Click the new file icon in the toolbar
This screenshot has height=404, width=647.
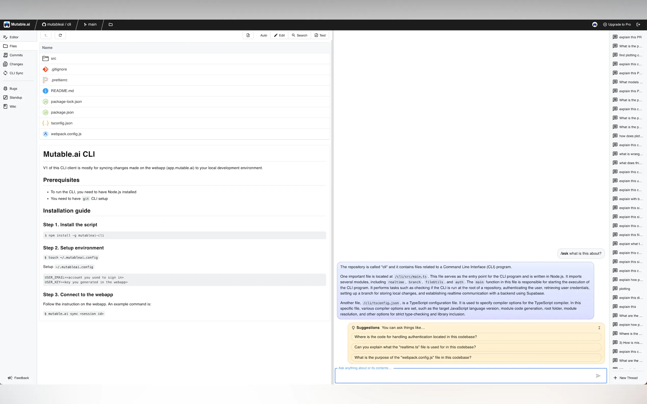point(248,35)
